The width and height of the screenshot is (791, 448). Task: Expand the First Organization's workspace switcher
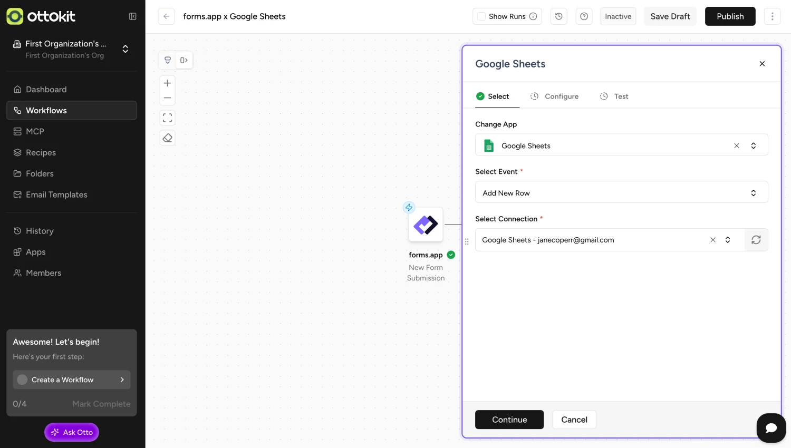click(126, 49)
